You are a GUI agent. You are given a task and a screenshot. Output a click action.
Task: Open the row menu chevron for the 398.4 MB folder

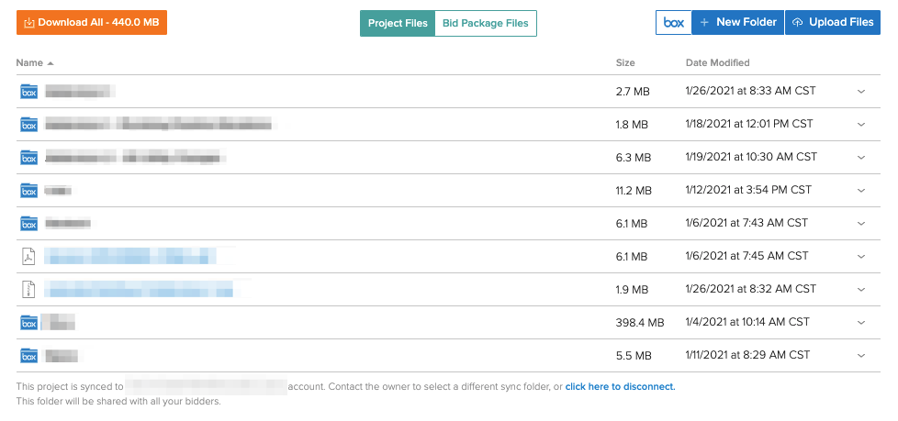click(x=861, y=323)
